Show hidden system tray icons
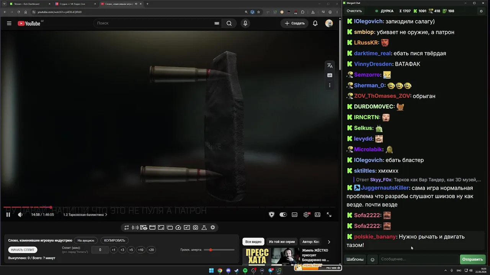Viewport: 490px width, 275px height. [446, 271]
